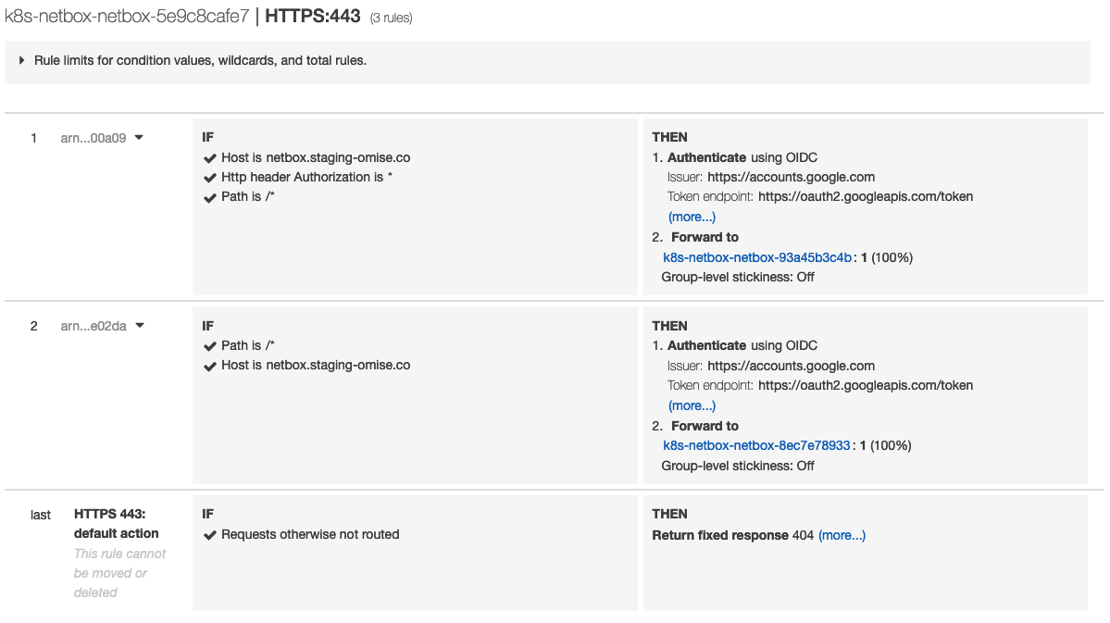Click 'HTTPS 443: default action' label

(116, 524)
